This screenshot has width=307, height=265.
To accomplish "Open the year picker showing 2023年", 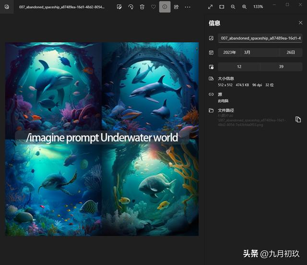I will 229,52.
